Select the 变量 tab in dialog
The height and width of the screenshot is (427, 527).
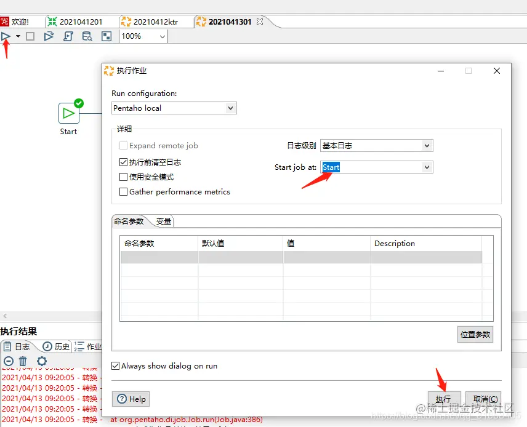click(x=164, y=221)
